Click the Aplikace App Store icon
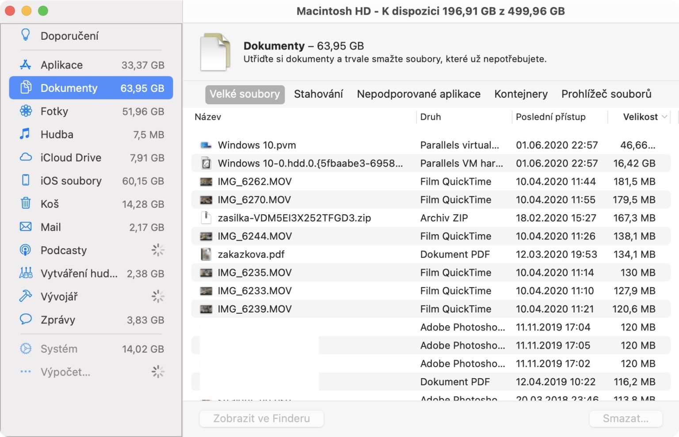 (x=26, y=65)
